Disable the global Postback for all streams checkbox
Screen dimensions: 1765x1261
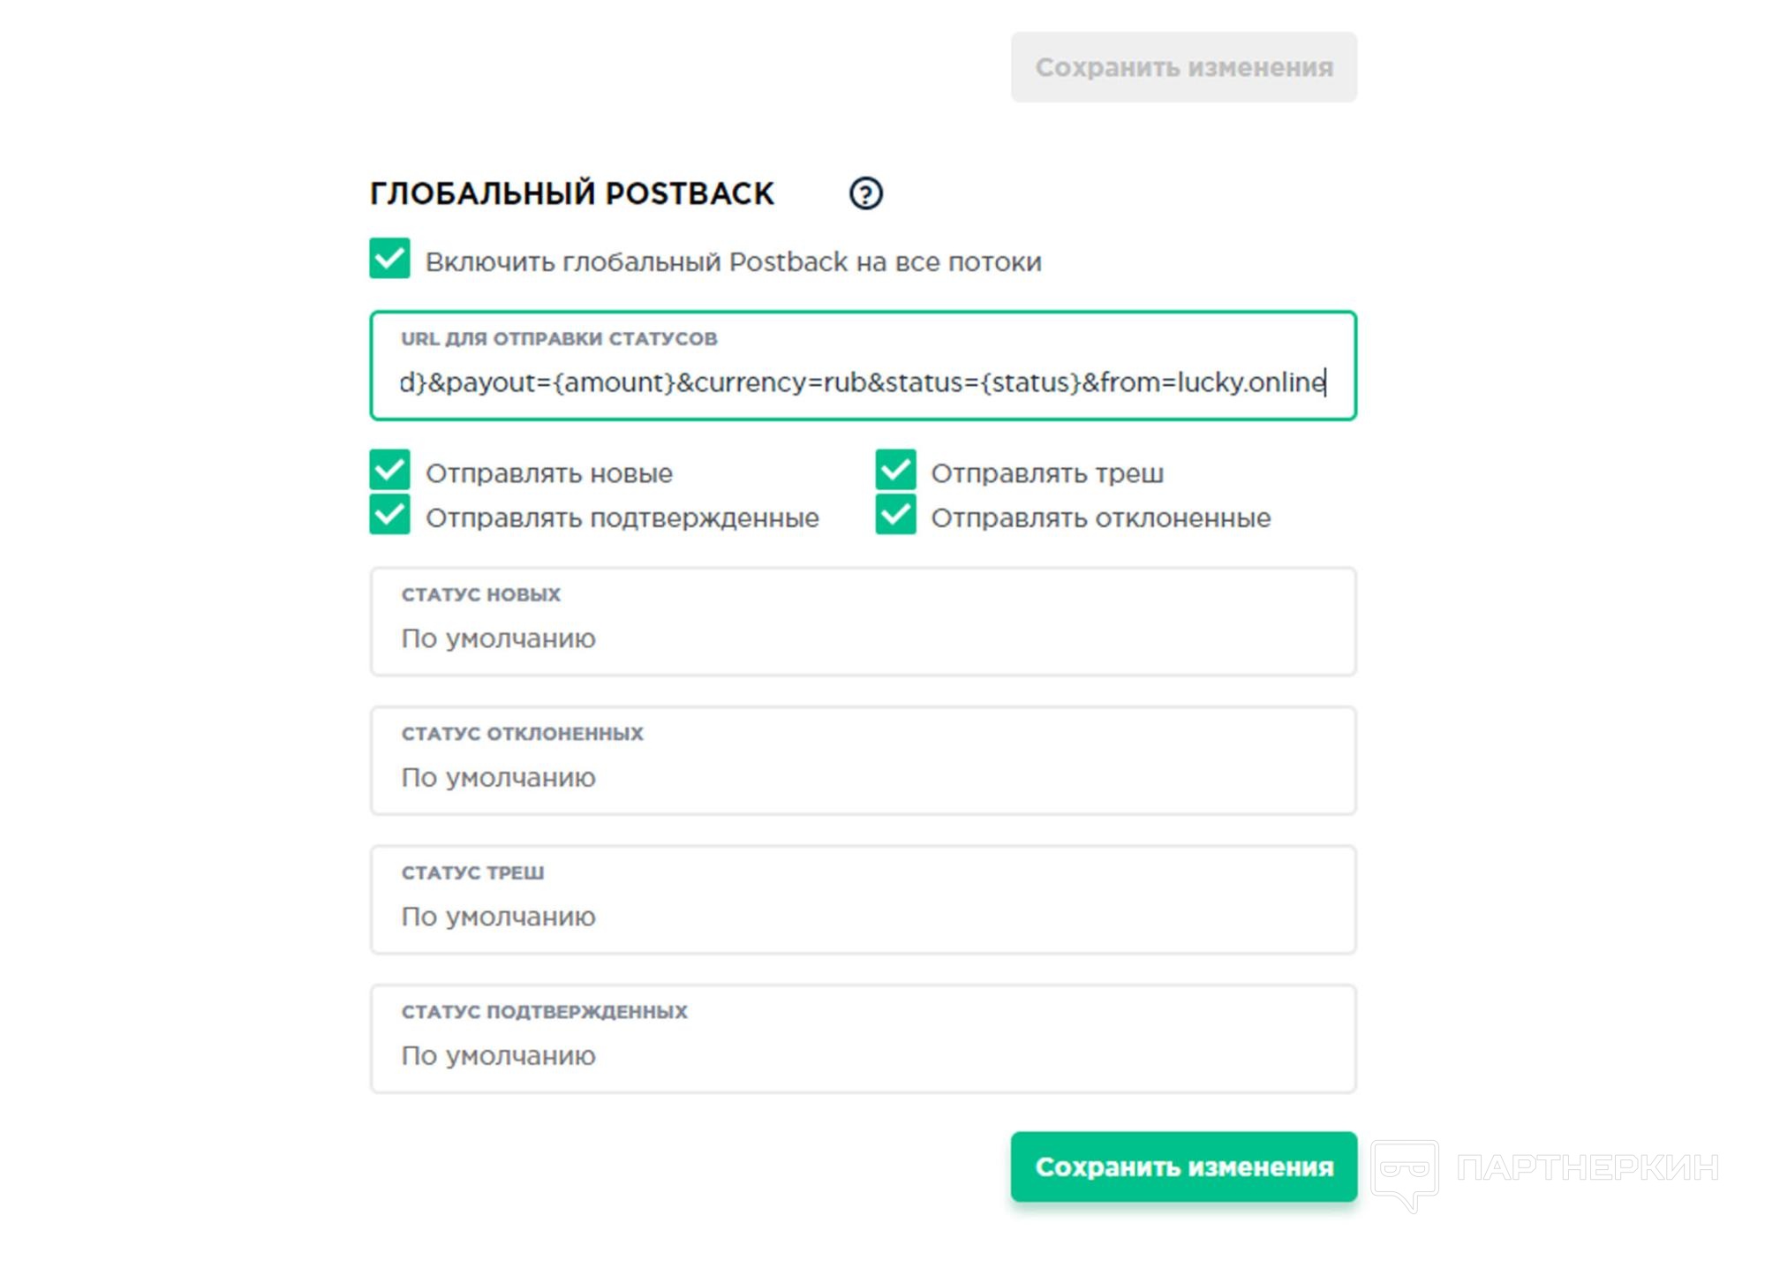[x=389, y=259]
